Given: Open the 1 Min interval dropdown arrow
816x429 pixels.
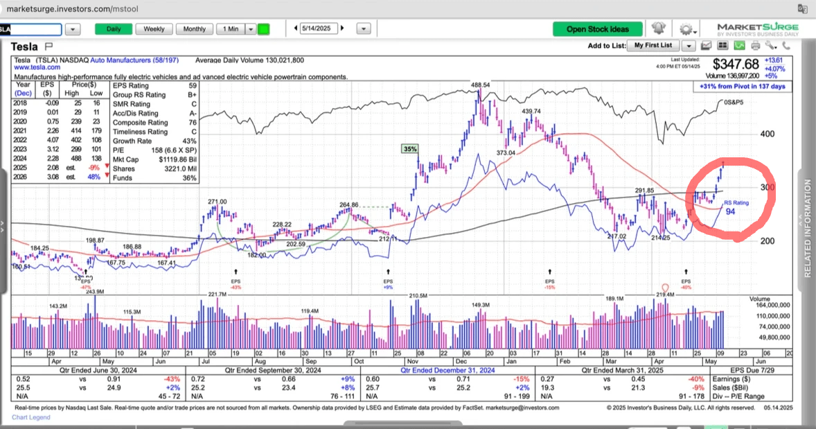Looking at the screenshot, I should tap(251, 29).
